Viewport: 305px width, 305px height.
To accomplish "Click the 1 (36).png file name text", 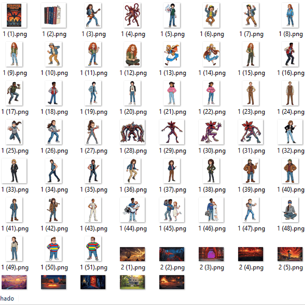I will (133, 190).
